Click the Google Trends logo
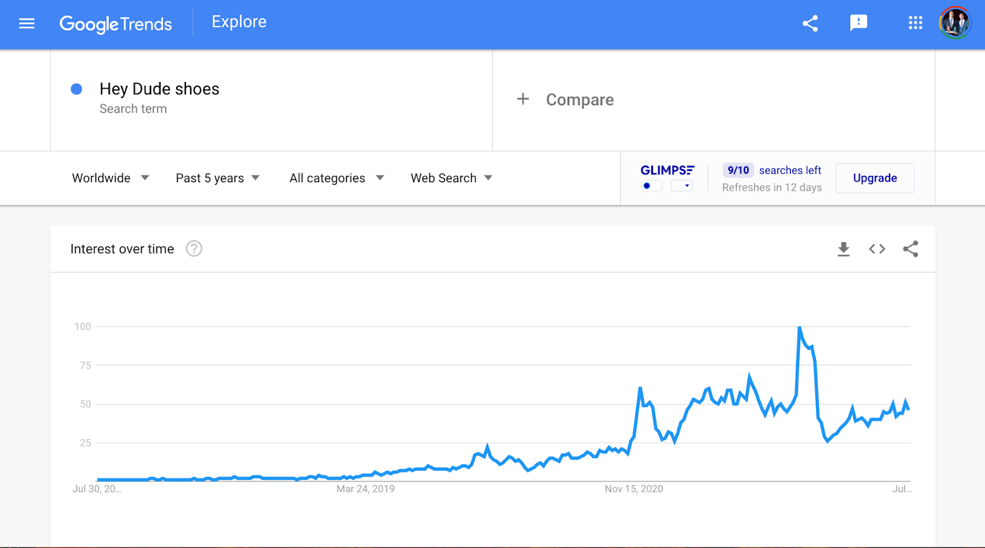This screenshot has height=548, width=985. [116, 24]
